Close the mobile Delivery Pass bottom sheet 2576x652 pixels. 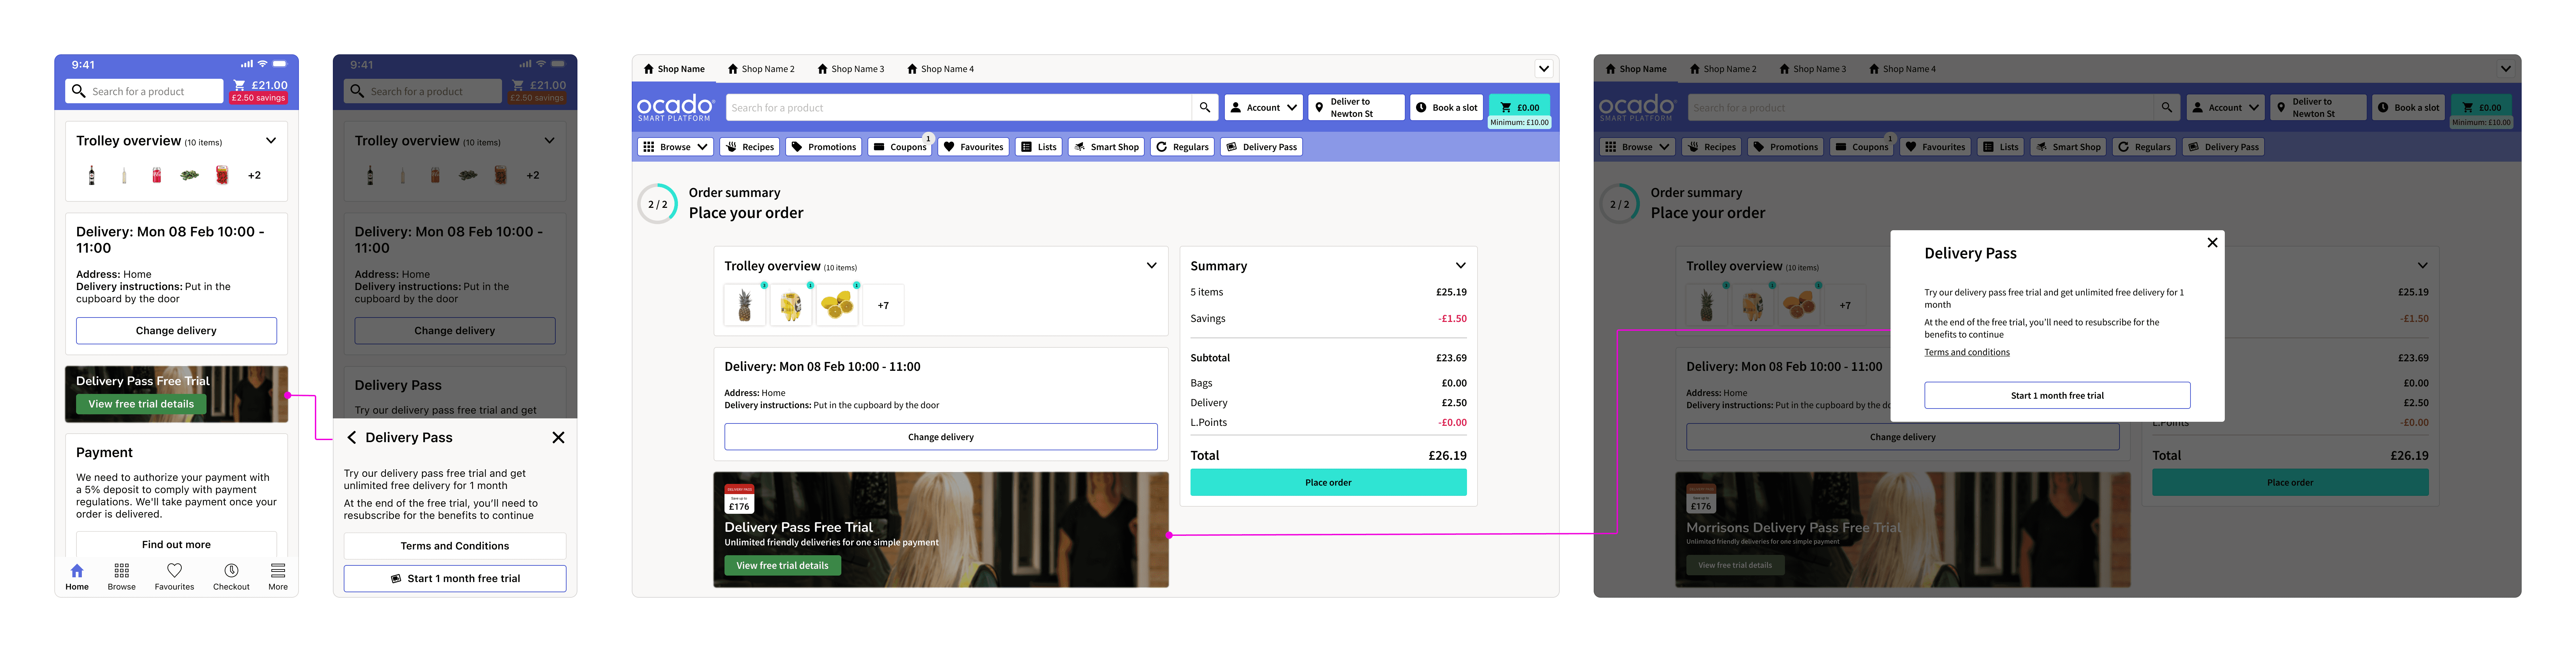(x=558, y=438)
